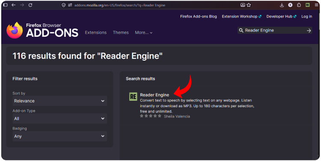The height and width of the screenshot is (161, 321).
Task: Expand the More… menu
Action: (x=143, y=32)
